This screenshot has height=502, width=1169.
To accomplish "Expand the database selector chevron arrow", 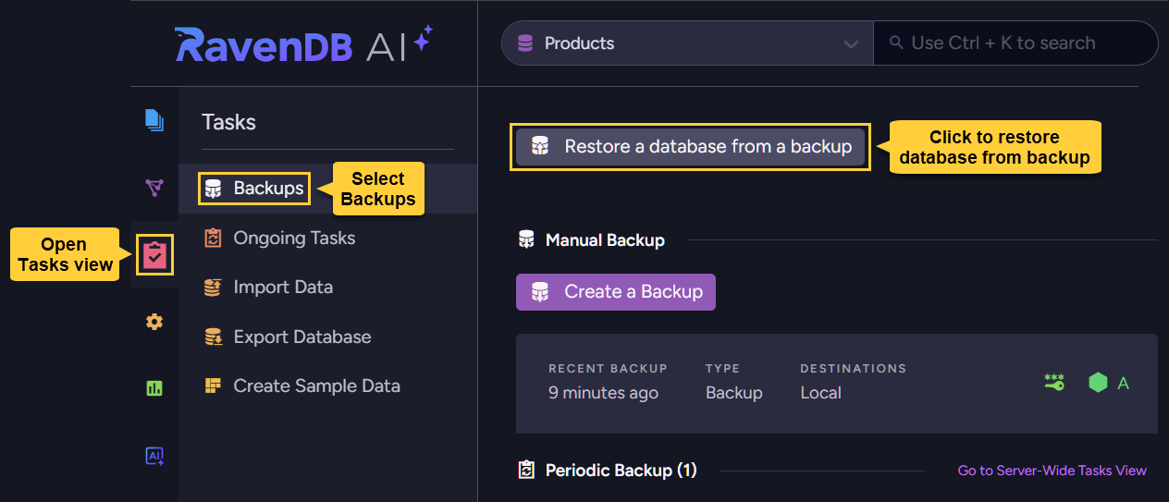I will click(851, 44).
